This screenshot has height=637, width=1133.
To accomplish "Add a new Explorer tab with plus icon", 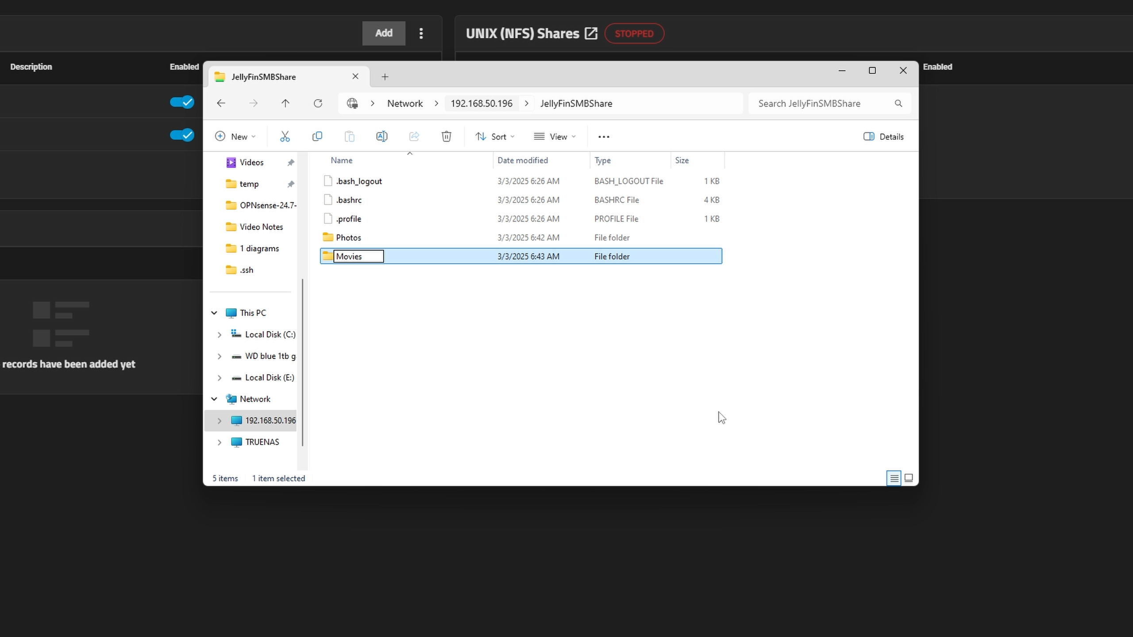I will click(385, 77).
